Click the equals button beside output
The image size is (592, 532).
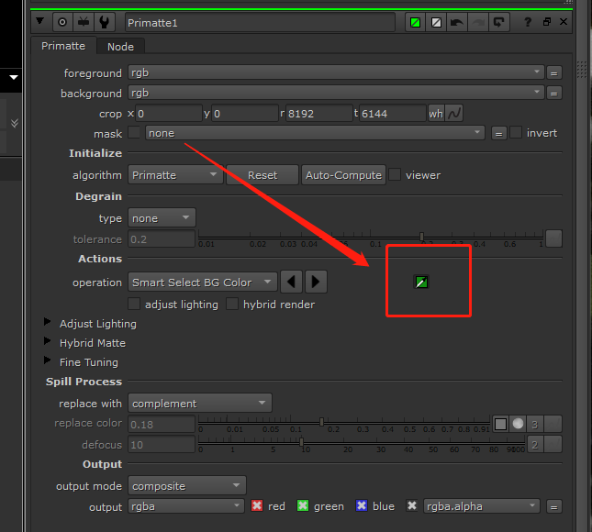click(553, 506)
